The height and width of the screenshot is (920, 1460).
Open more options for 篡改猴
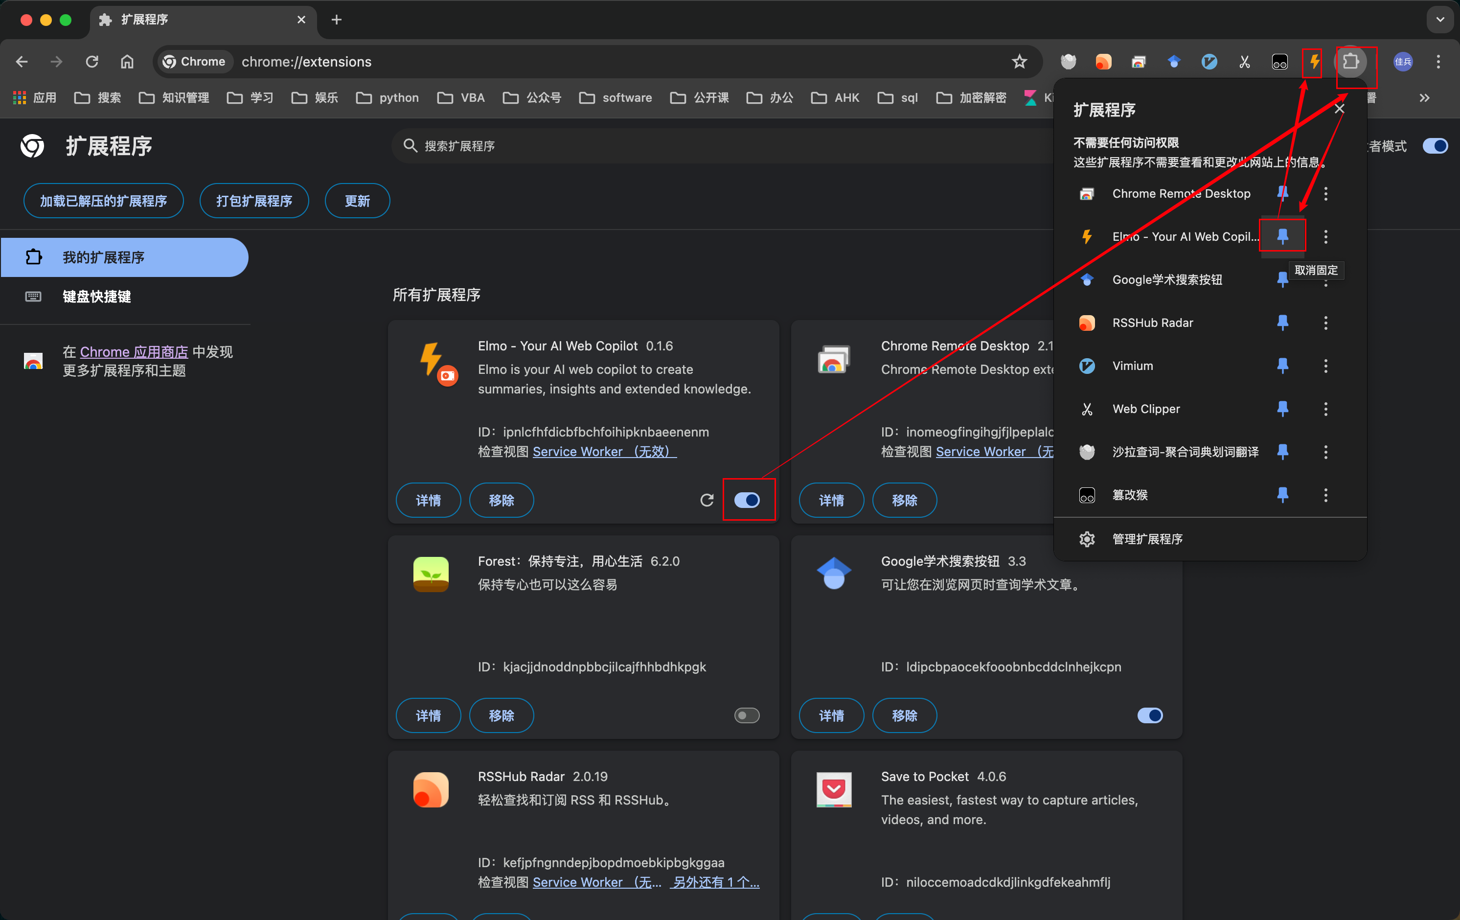pos(1325,495)
